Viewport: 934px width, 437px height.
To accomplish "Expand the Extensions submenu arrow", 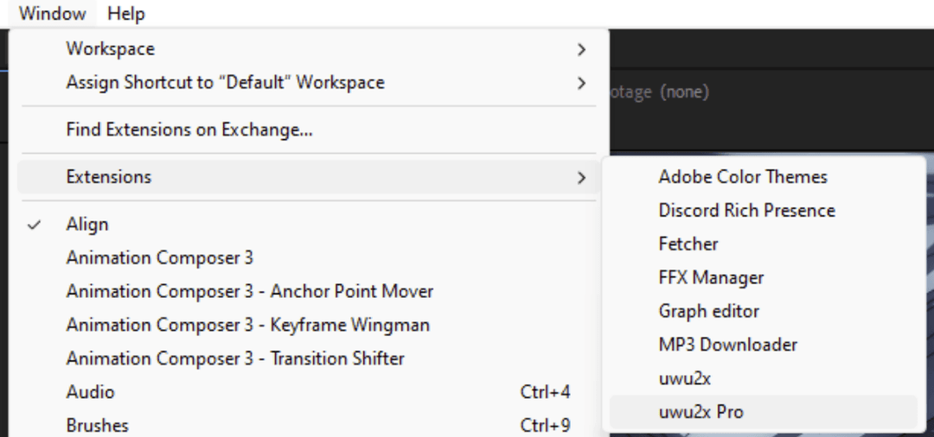I will point(582,177).
